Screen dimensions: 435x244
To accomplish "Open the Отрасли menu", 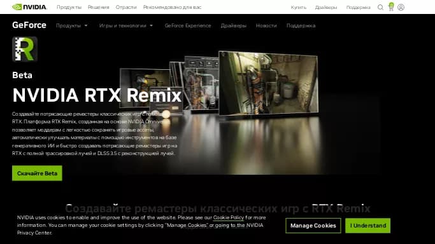I will click(126, 7).
